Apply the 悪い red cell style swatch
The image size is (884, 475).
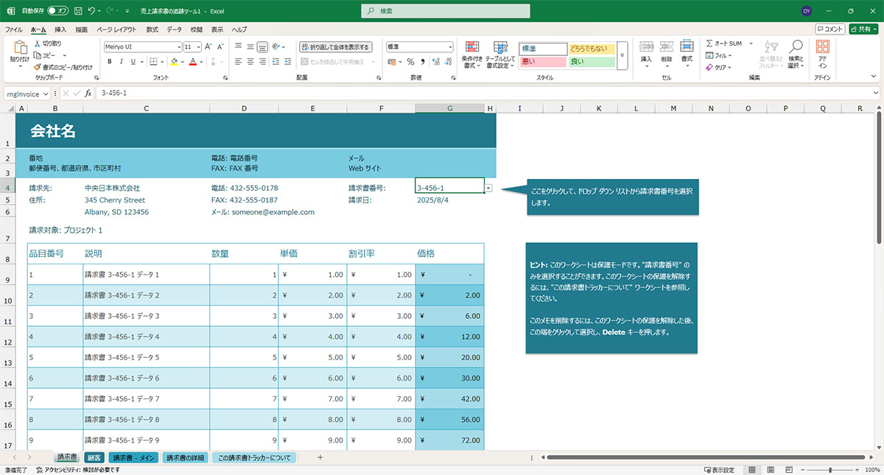click(x=542, y=62)
